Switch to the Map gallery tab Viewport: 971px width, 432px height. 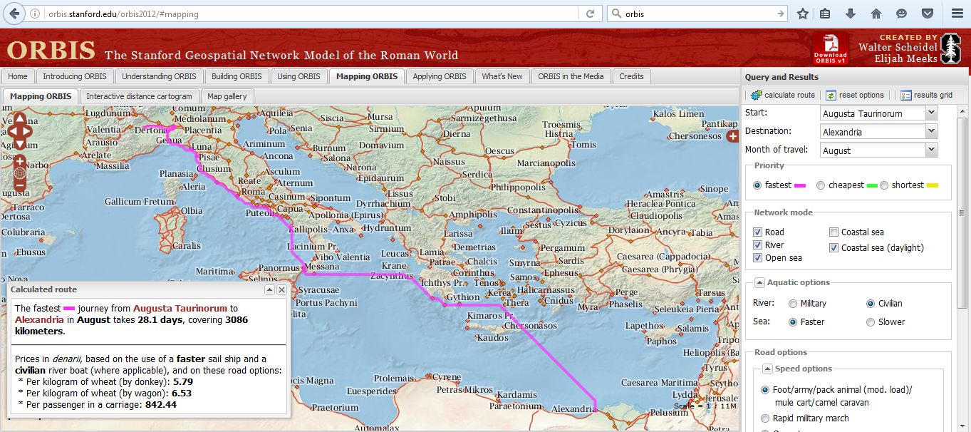227,96
